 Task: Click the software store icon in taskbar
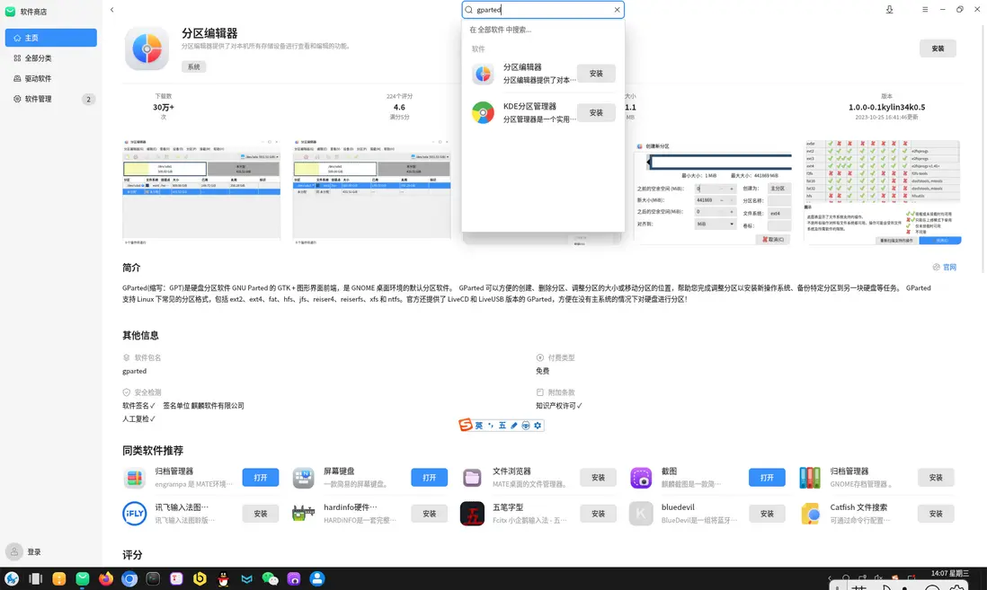83,578
